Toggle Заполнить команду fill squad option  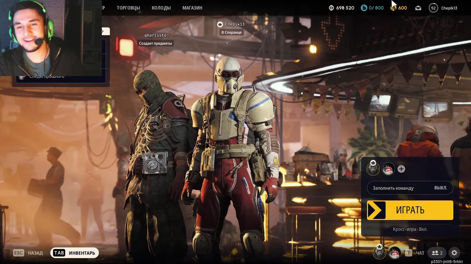pyautogui.click(x=410, y=188)
